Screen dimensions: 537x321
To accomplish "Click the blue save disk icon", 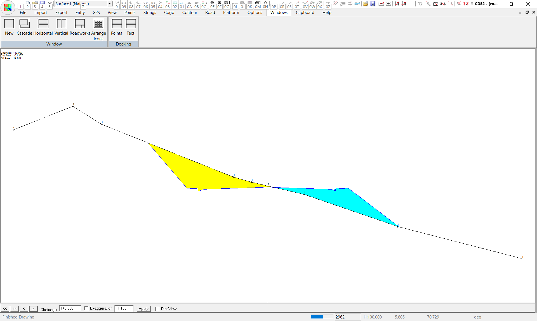I will coord(373,4).
